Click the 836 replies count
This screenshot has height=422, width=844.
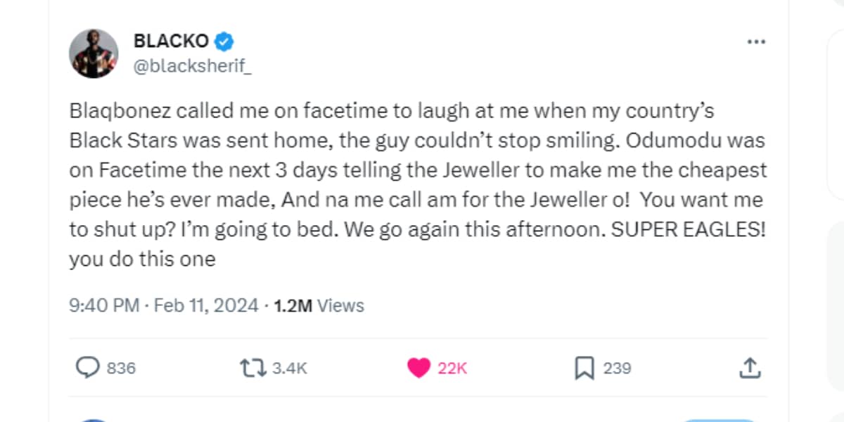click(121, 368)
